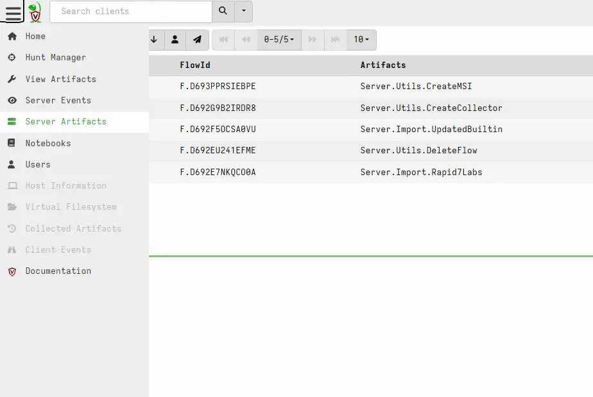Image resolution: width=593 pixels, height=397 pixels.
Task: Click the Home house icon
Action: [12, 37]
